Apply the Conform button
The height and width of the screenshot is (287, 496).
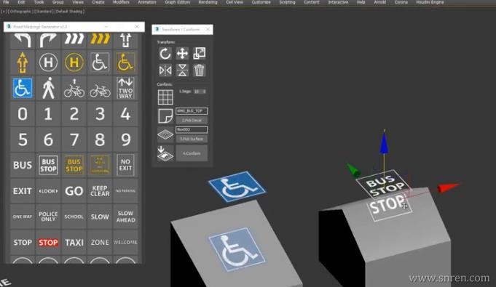[x=192, y=153]
